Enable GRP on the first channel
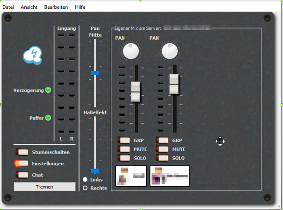This screenshot has width=283, height=210. (125, 140)
